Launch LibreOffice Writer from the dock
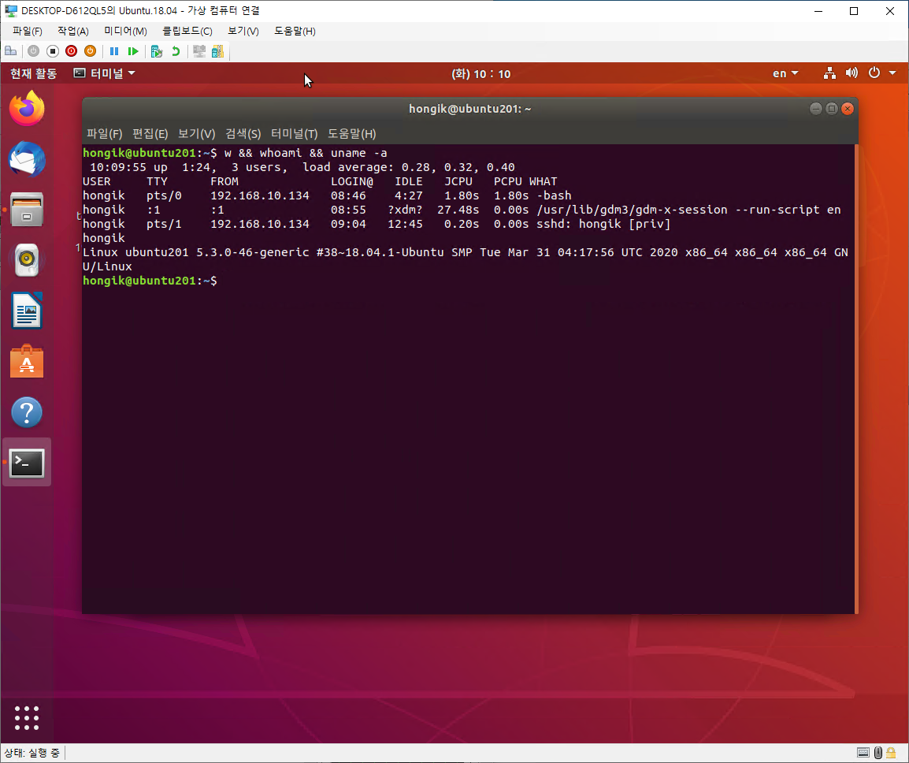The image size is (909, 763). (x=27, y=311)
